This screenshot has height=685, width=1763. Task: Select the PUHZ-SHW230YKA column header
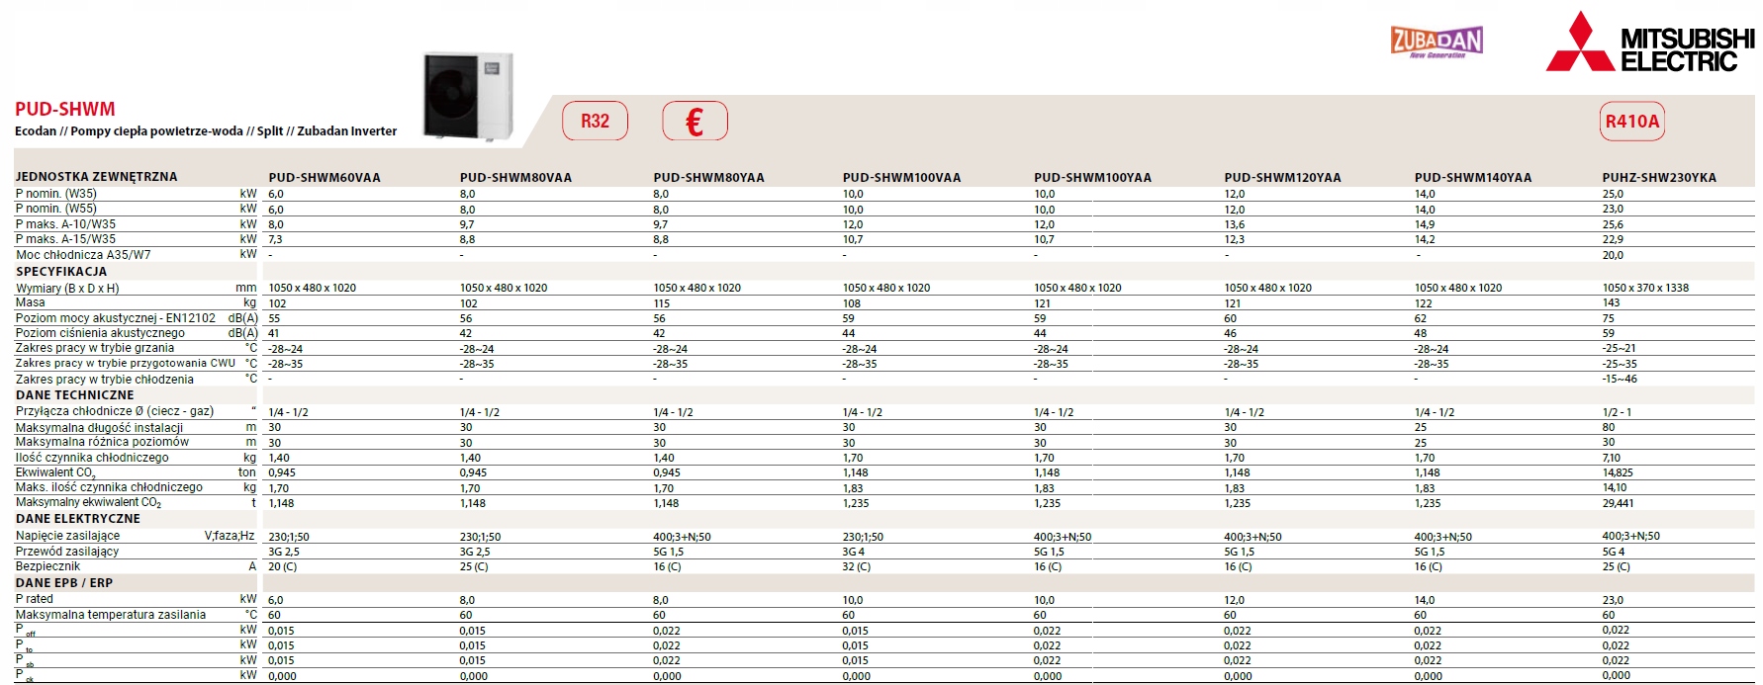tap(1659, 178)
